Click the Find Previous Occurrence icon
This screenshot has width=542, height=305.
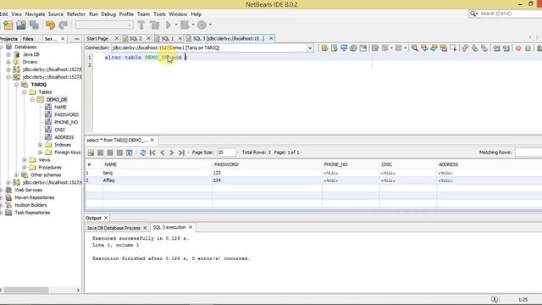424,48
